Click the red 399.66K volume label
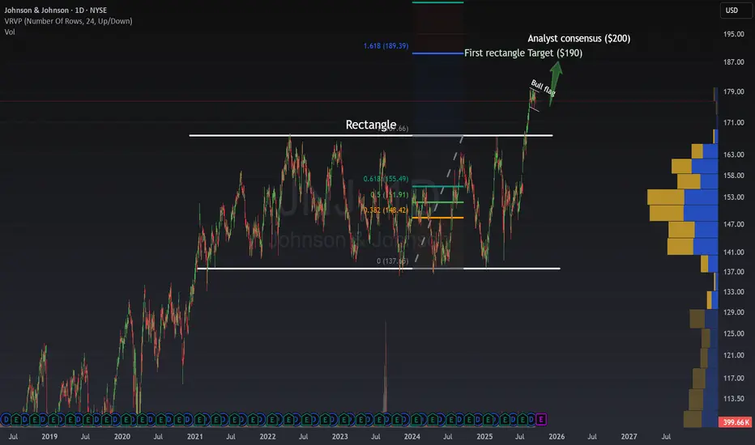The width and height of the screenshot is (755, 445). point(736,422)
